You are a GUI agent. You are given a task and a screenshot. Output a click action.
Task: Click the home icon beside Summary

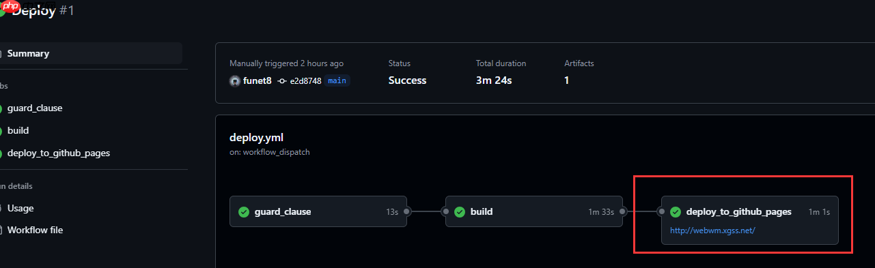[1, 53]
